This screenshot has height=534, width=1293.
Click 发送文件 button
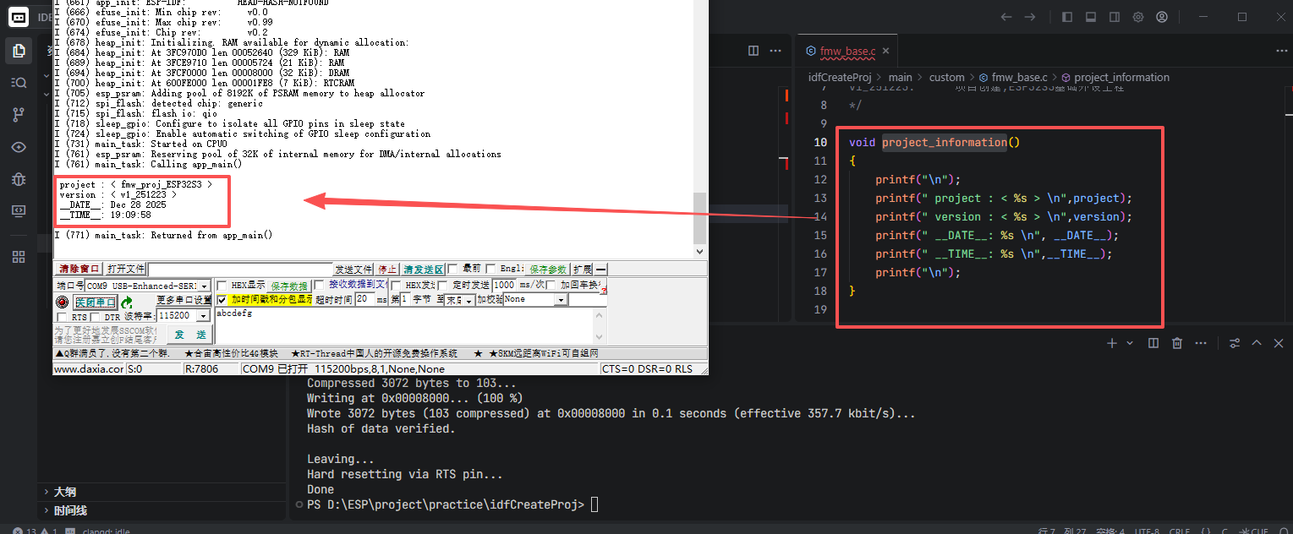pyautogui.click(x=353, y=269)
